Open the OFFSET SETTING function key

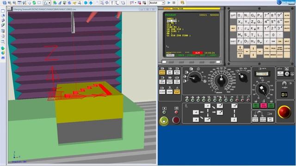pyautogui.click(x=280, y=48)
